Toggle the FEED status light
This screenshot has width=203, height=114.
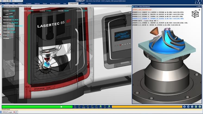[101, 107]
